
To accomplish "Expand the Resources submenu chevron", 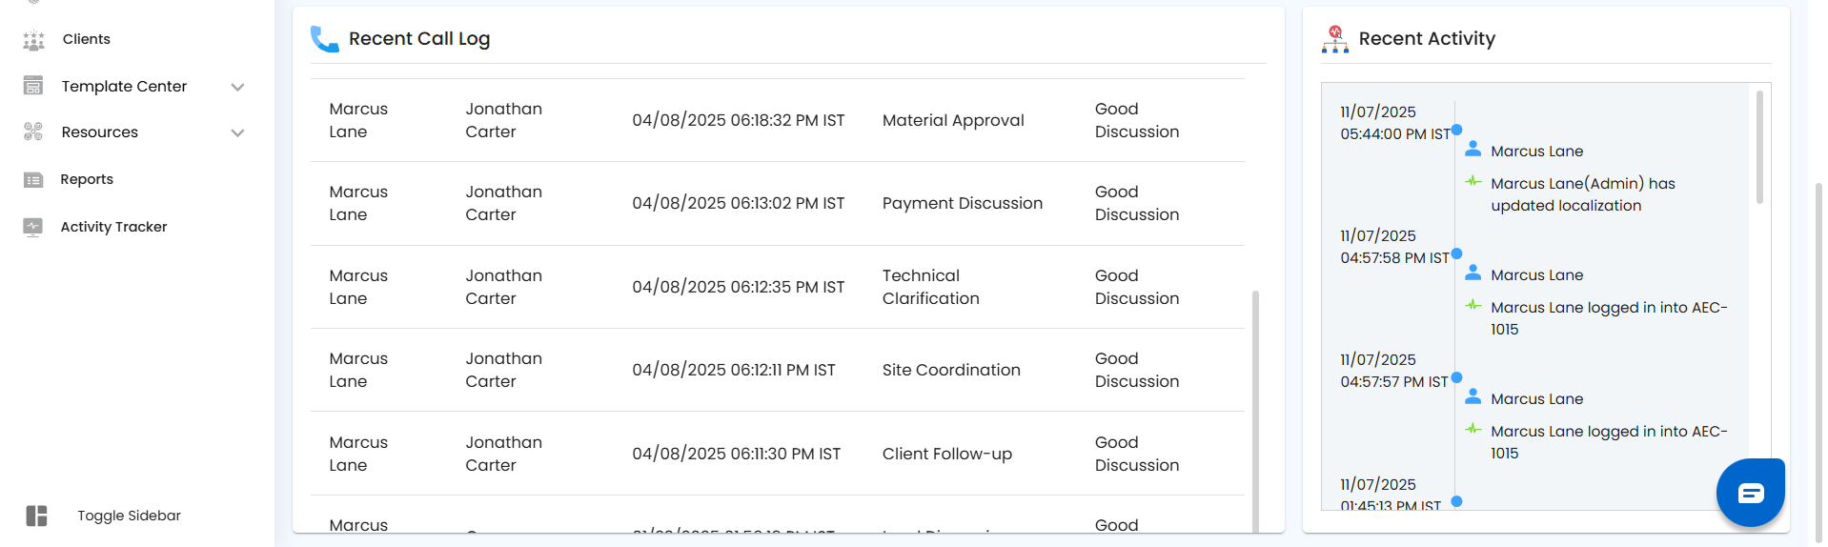I will coord(237,132).
